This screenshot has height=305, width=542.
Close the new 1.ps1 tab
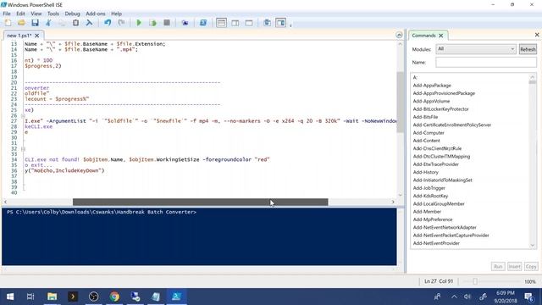(x=37, y=36)
